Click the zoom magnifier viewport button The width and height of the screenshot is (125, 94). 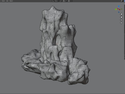(x=121, y=14)
